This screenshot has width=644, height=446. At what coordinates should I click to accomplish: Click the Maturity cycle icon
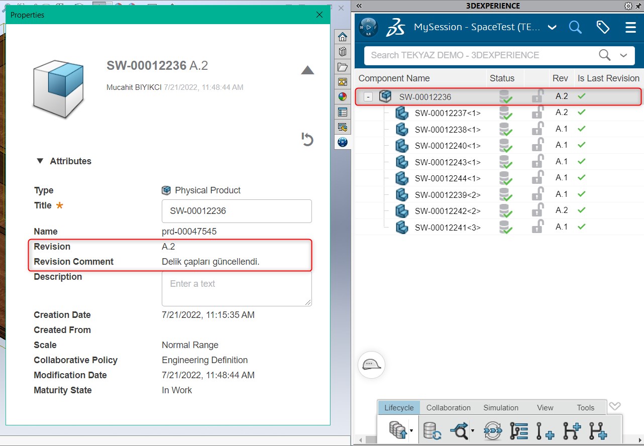tap(493, 431)
